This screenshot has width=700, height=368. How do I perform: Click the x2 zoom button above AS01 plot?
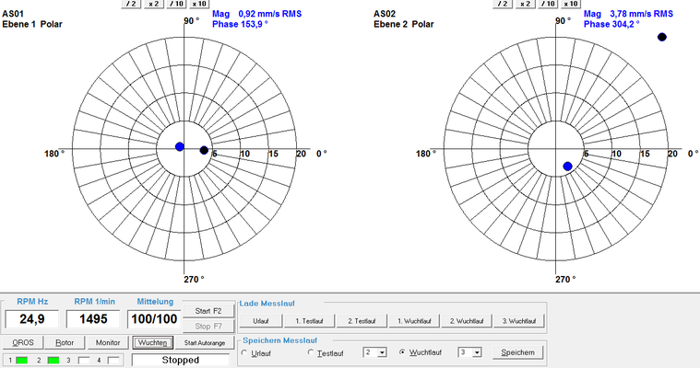click(x=154, y=5)
